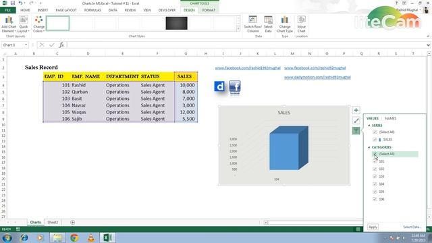Toggle the series (Select All) checkbox
The image size is (432, 243).
(x=375, y=132)
